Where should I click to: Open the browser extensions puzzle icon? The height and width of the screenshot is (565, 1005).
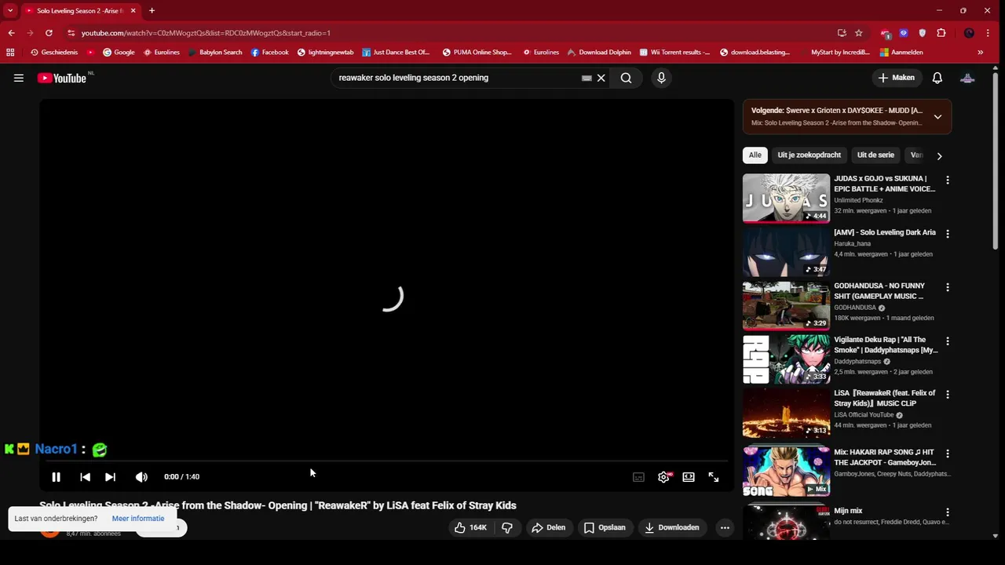pos(941,33)
